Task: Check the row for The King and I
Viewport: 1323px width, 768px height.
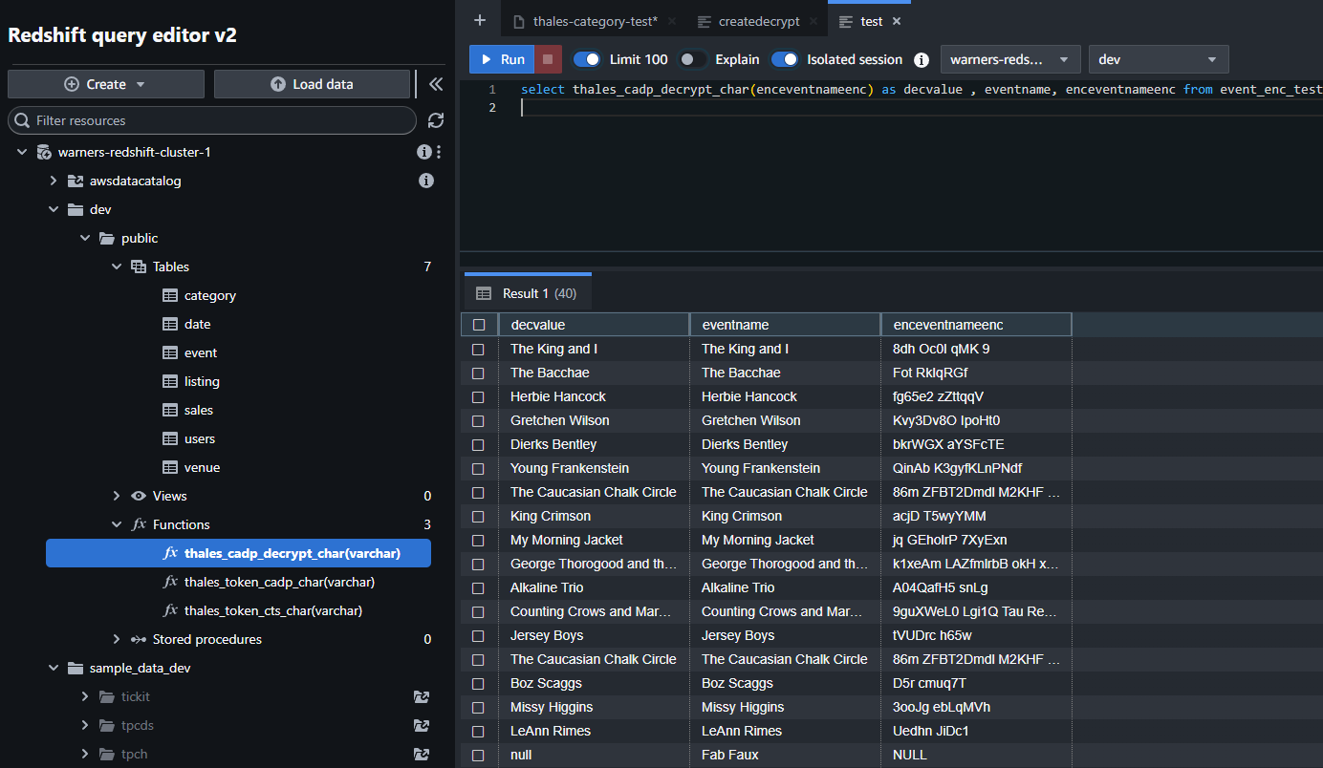Action: coord(479,350)
